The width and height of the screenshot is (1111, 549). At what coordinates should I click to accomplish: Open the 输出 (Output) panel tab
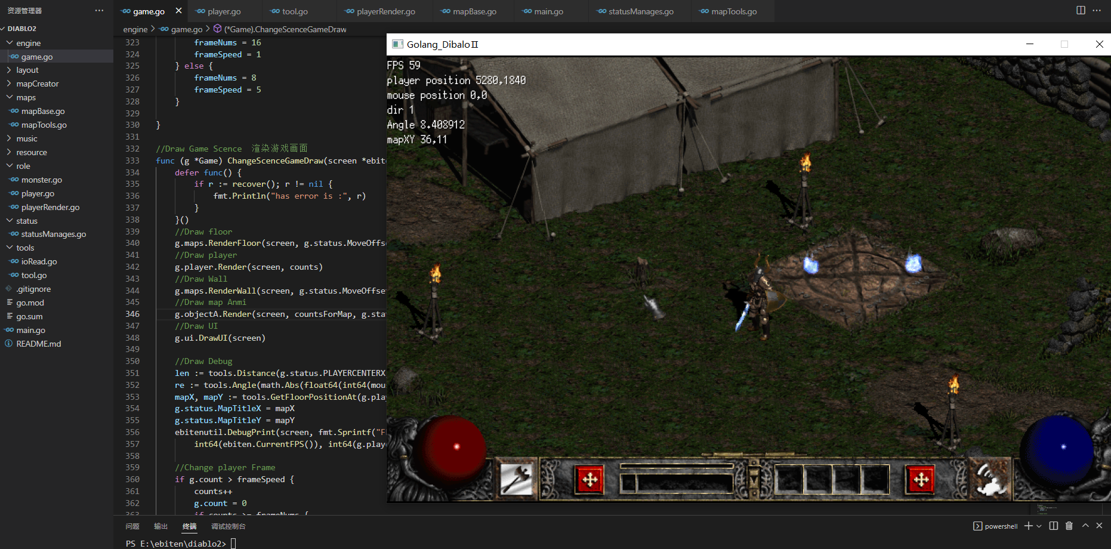[x=161, y=526]
